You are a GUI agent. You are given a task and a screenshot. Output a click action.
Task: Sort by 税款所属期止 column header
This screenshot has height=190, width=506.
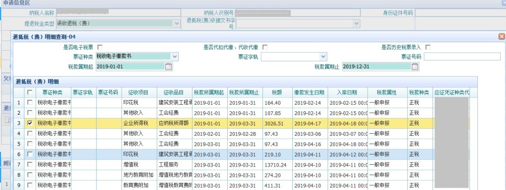pyautogui.click(x=245, y=93)
